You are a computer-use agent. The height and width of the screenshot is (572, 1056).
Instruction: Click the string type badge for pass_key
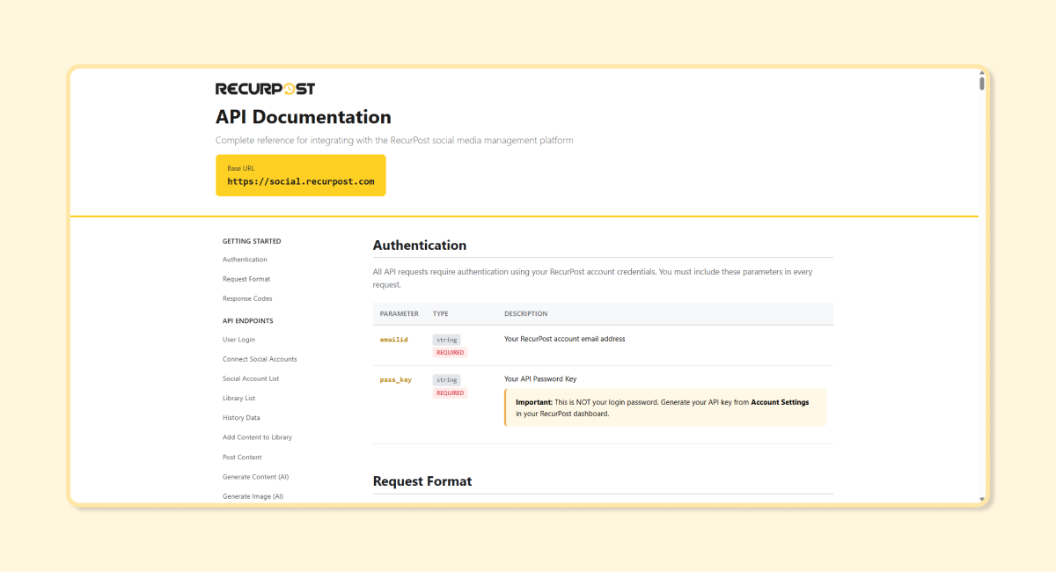[446, 379]
